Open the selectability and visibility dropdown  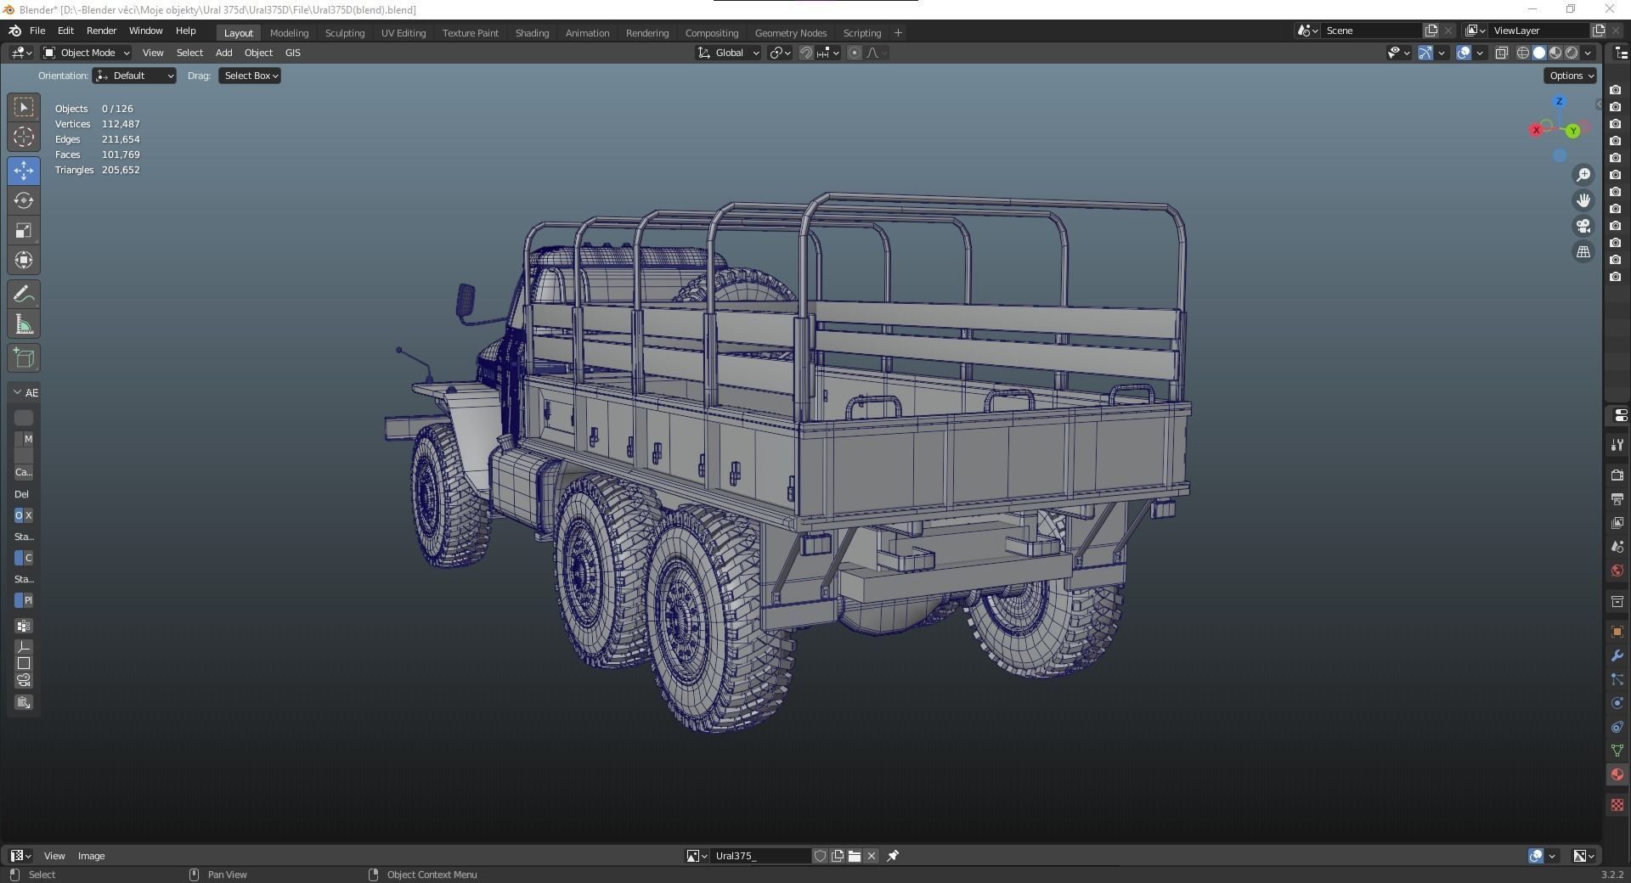[x=1398, y=53]
